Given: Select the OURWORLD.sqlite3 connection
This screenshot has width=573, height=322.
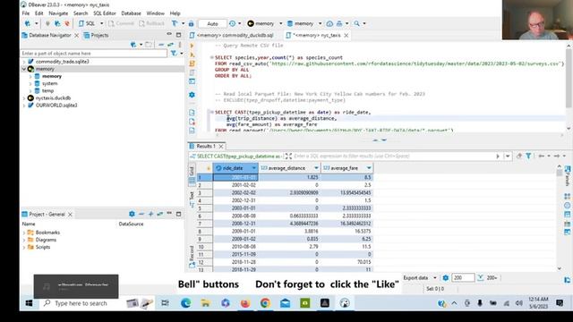Looking at the screenshot, I should (56, 106).
